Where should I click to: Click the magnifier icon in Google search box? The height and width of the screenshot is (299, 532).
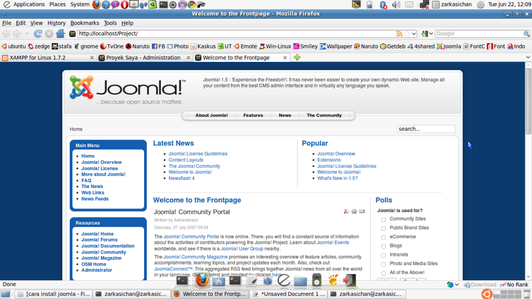526,34
